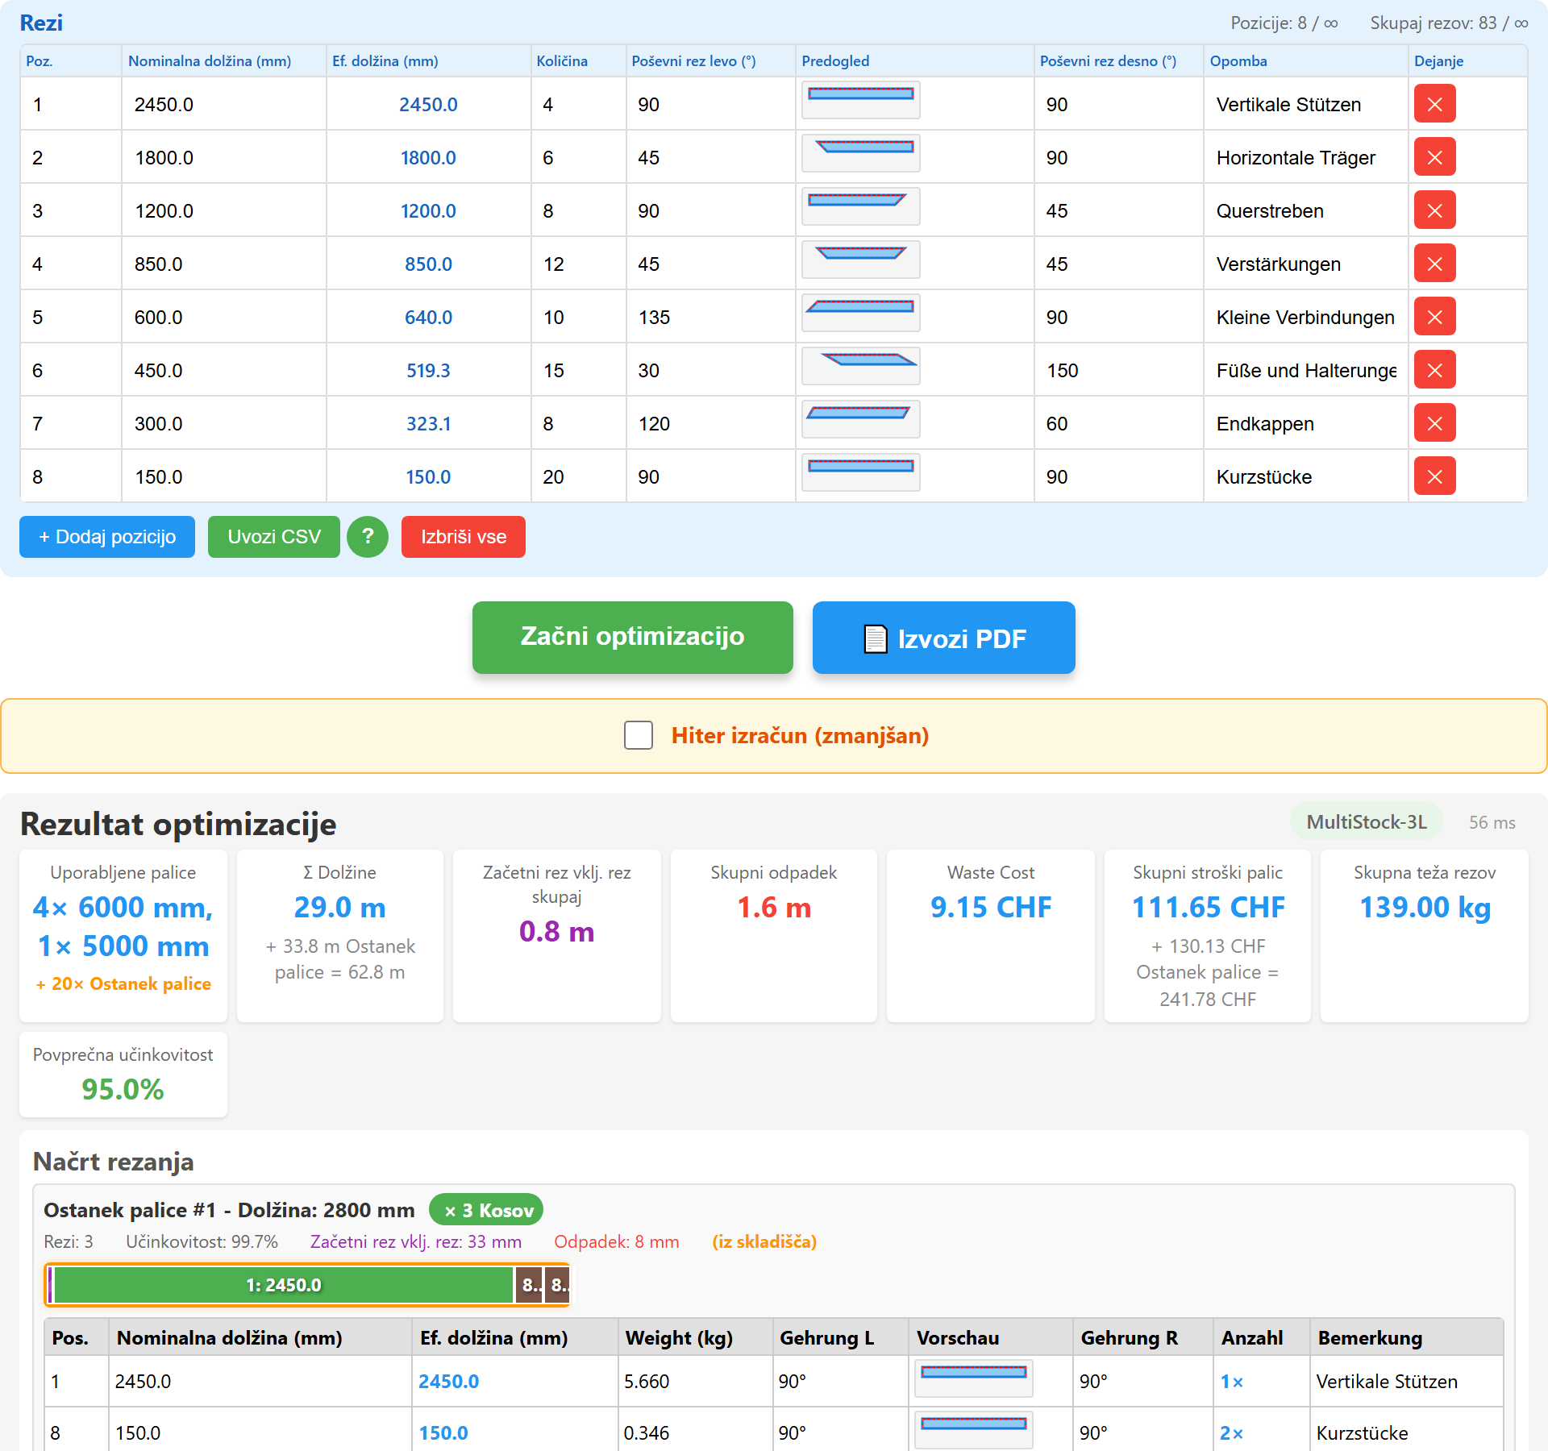This screenshot has width=1548, height=1451.
Task: Start optimization with Začni optimizacijo
Action: click(633, 637)
